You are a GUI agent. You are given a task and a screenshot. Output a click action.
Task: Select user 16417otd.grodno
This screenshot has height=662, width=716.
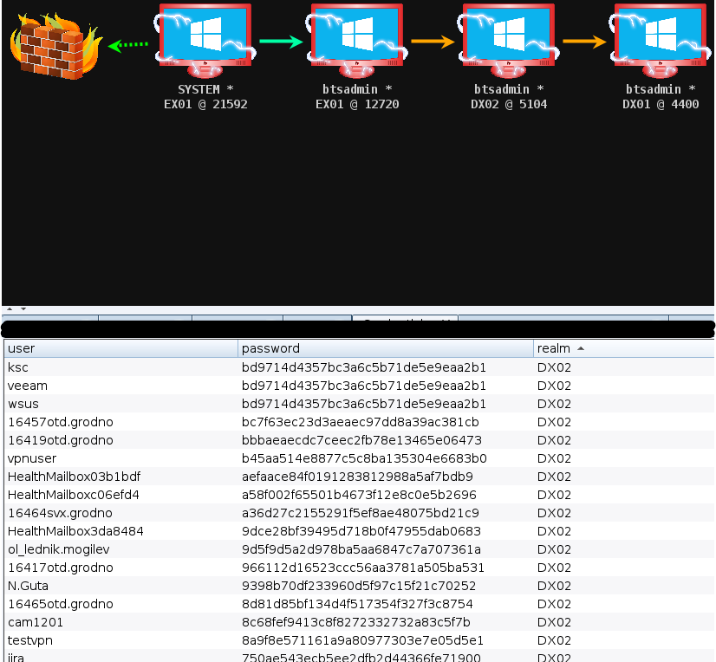click(x=61, y=568)
